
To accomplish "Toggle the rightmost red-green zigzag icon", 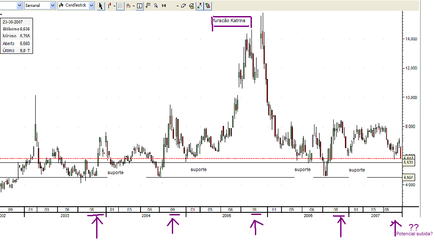I will click(207, 6).
